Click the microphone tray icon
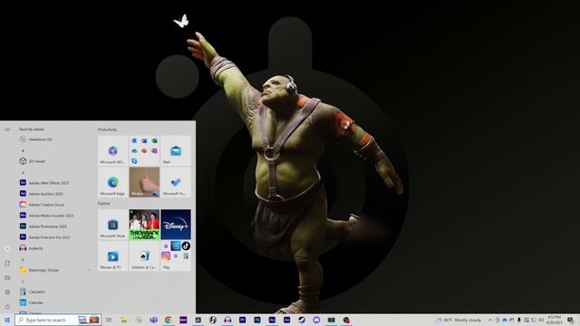The width and height of the screenshot is (580, 326). (519, 320)
